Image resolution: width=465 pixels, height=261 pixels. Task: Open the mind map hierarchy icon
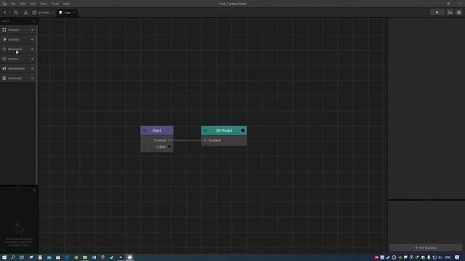(26, 12)
